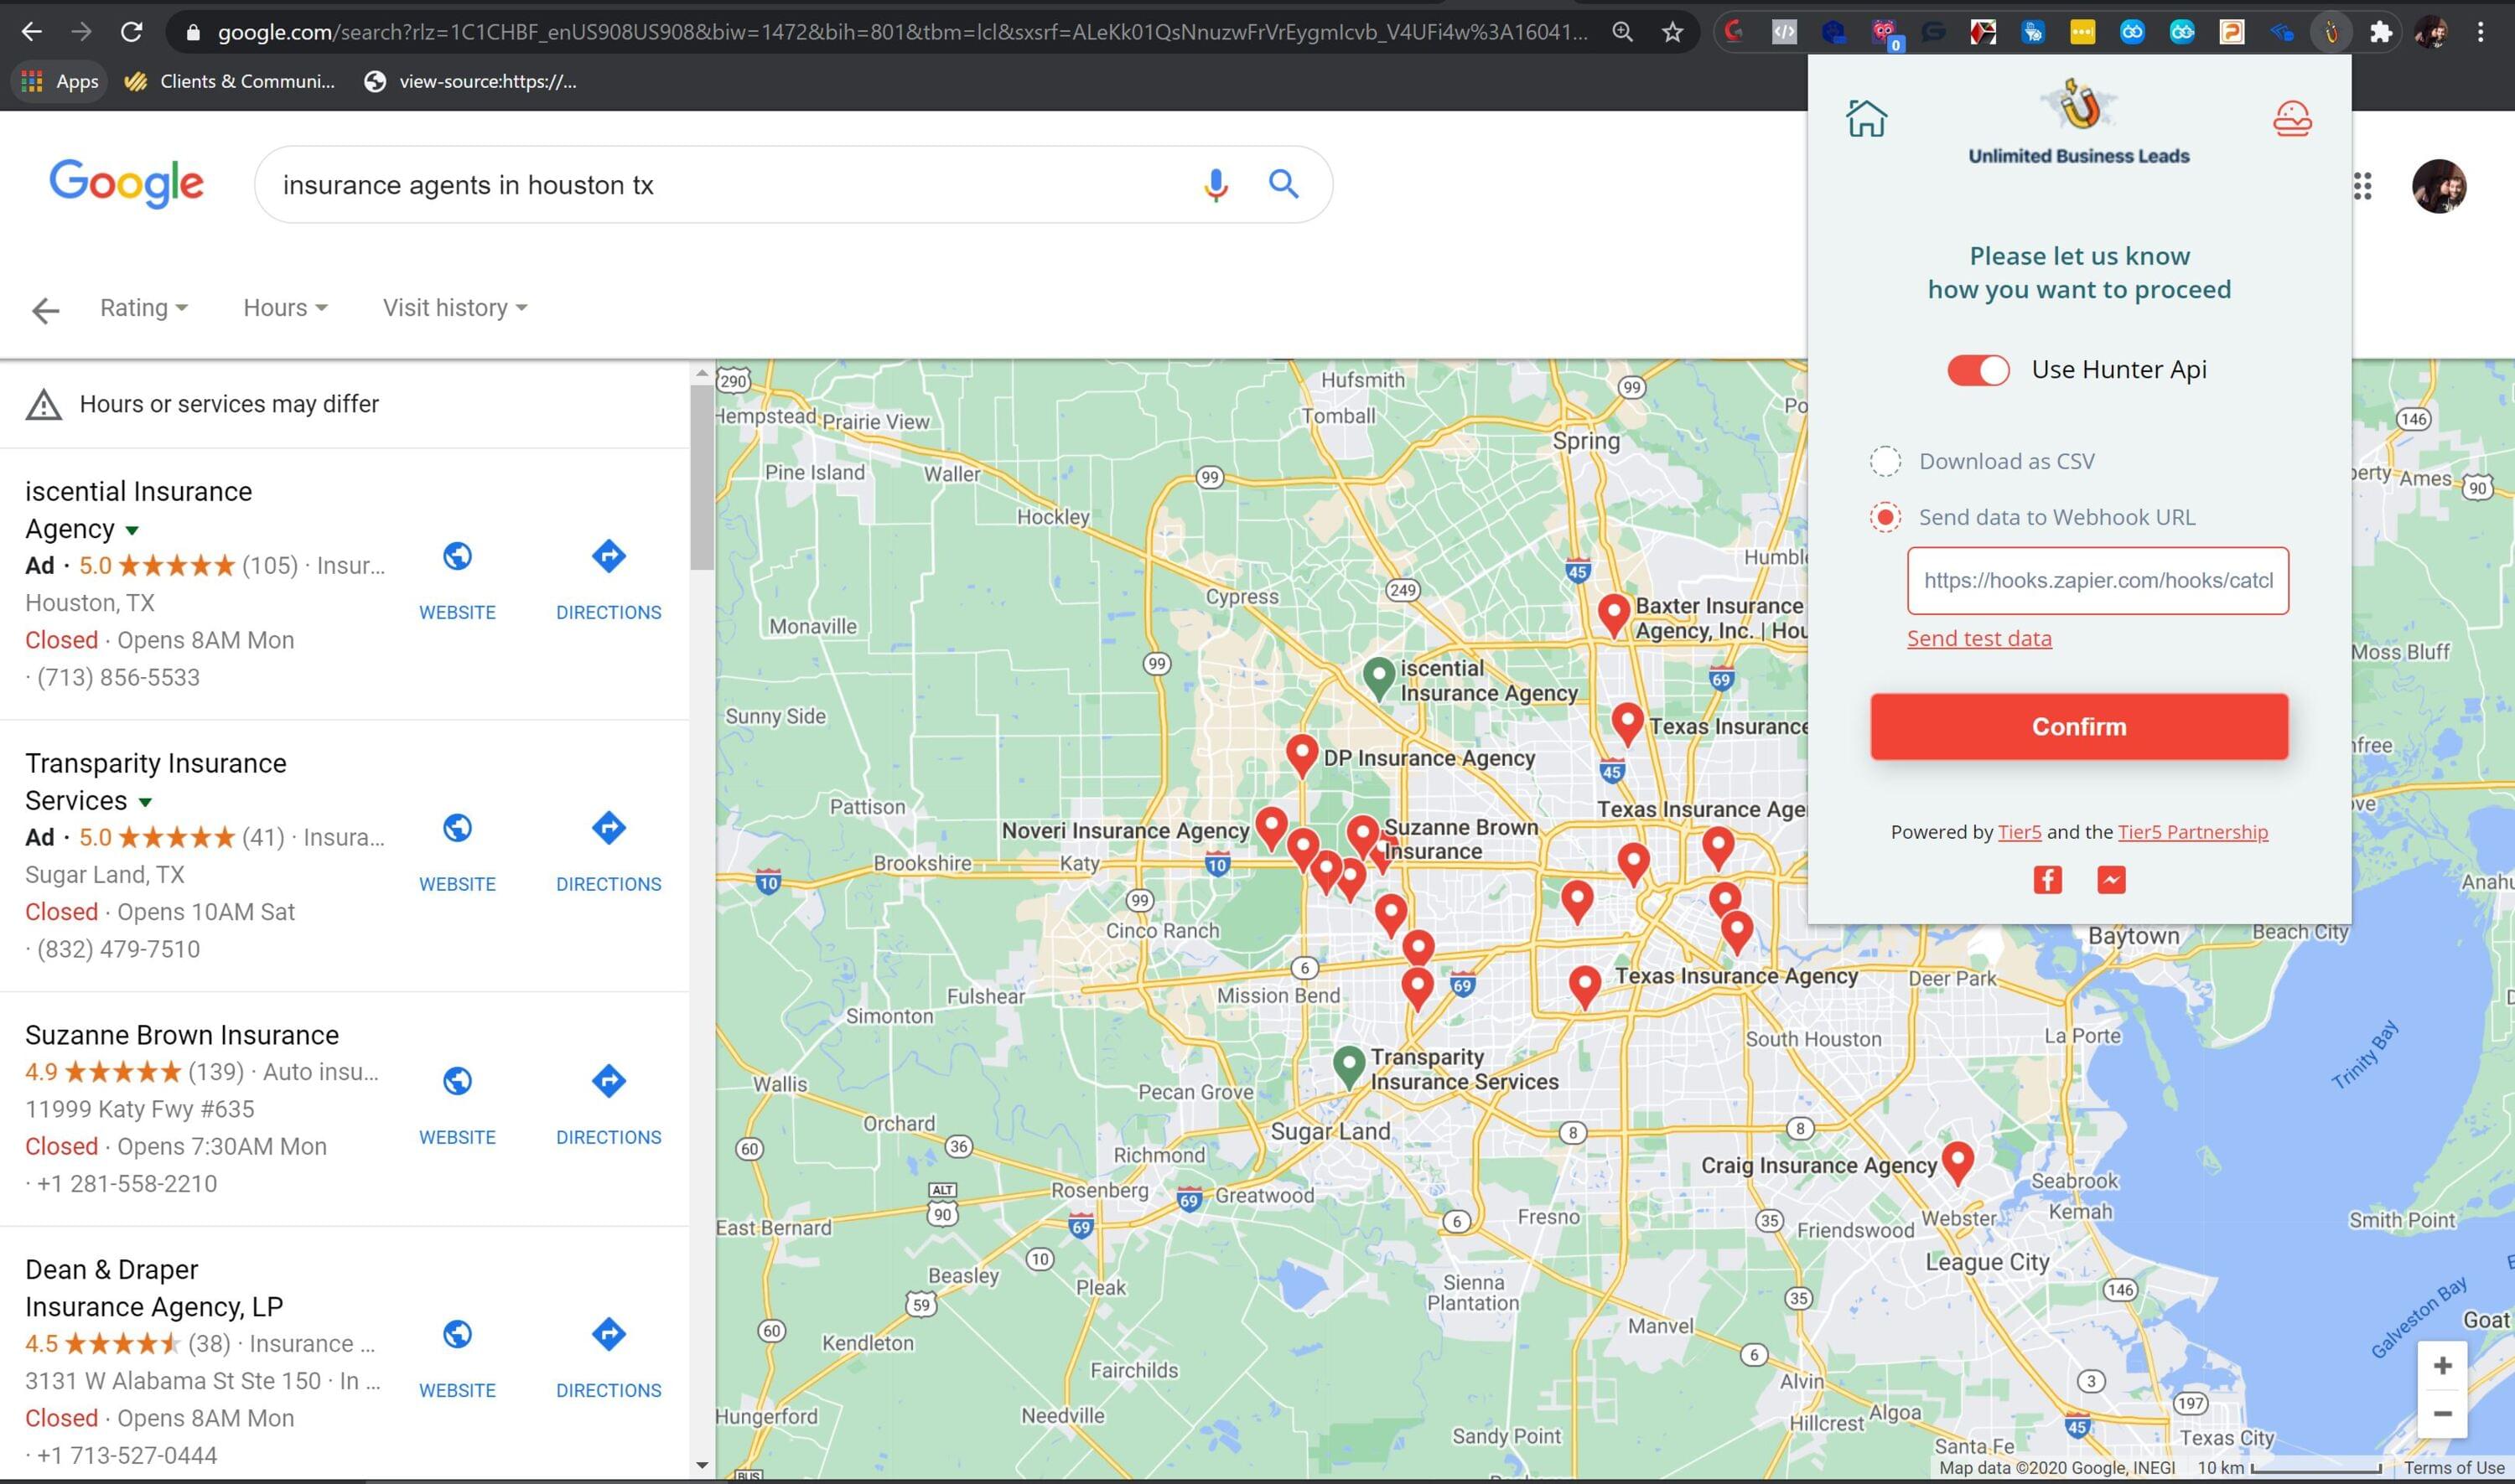Open view-source bookmark
The height and width of the screenshot is (1484, 2515).
(x=470, y=81)
